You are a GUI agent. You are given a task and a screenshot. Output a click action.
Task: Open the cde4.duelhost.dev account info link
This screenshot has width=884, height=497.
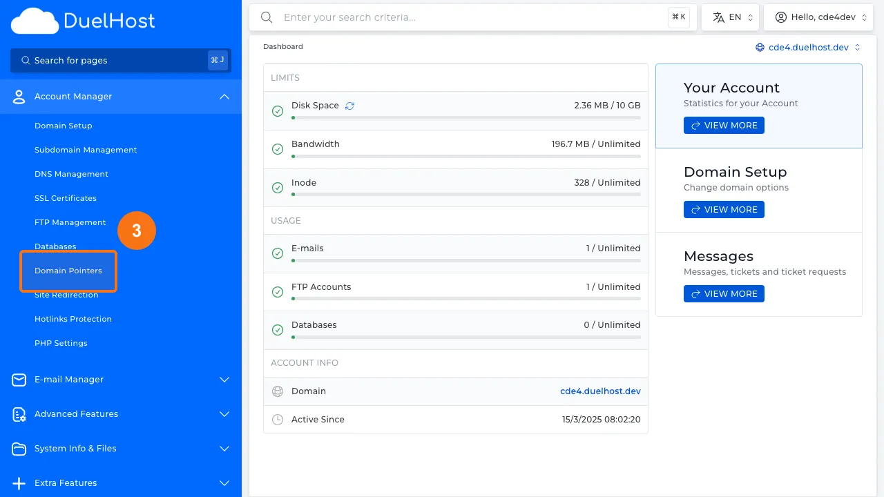600,391
